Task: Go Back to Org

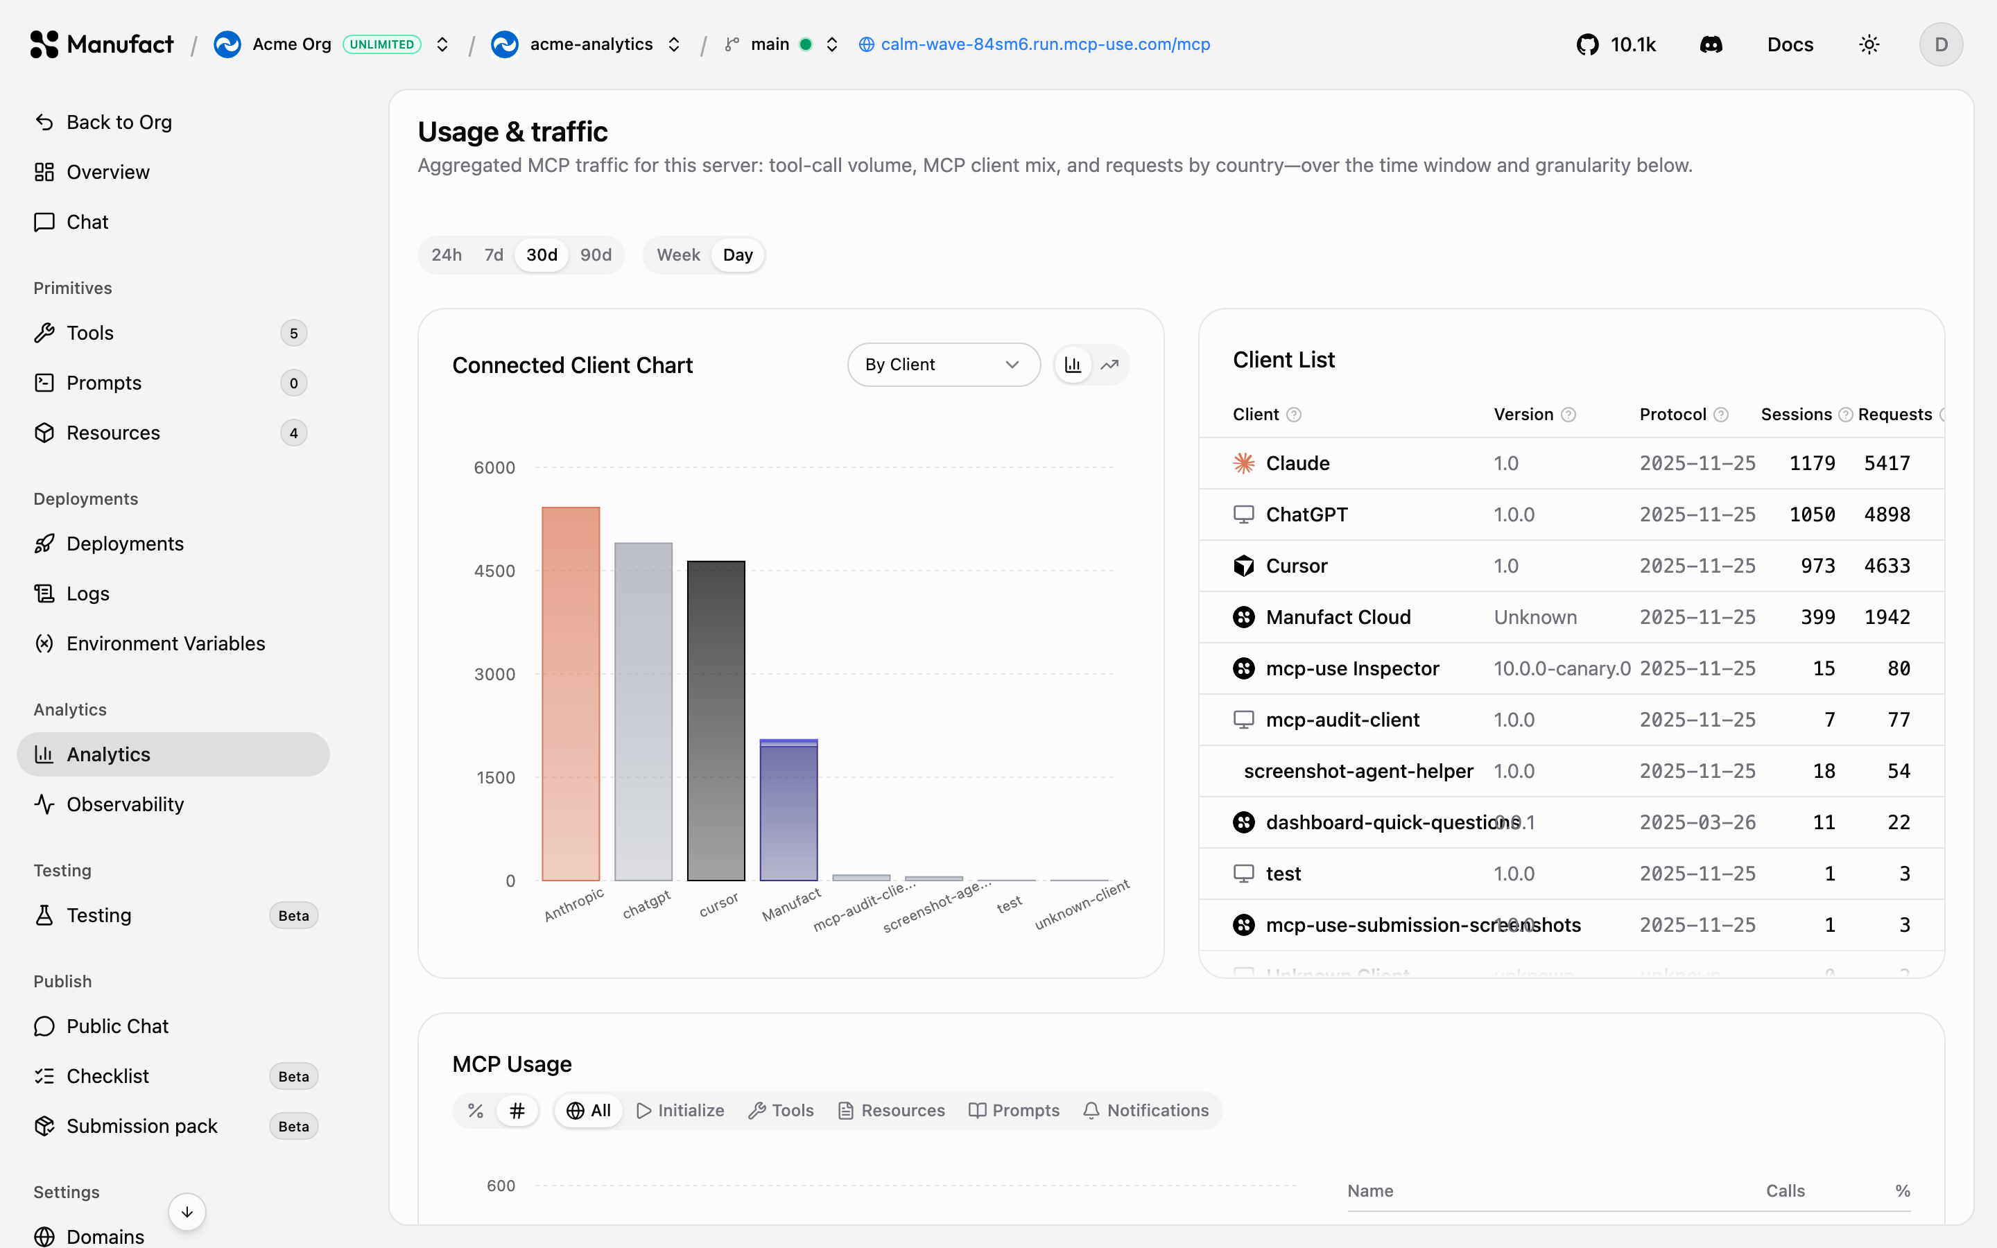Action: coord(173,122)
